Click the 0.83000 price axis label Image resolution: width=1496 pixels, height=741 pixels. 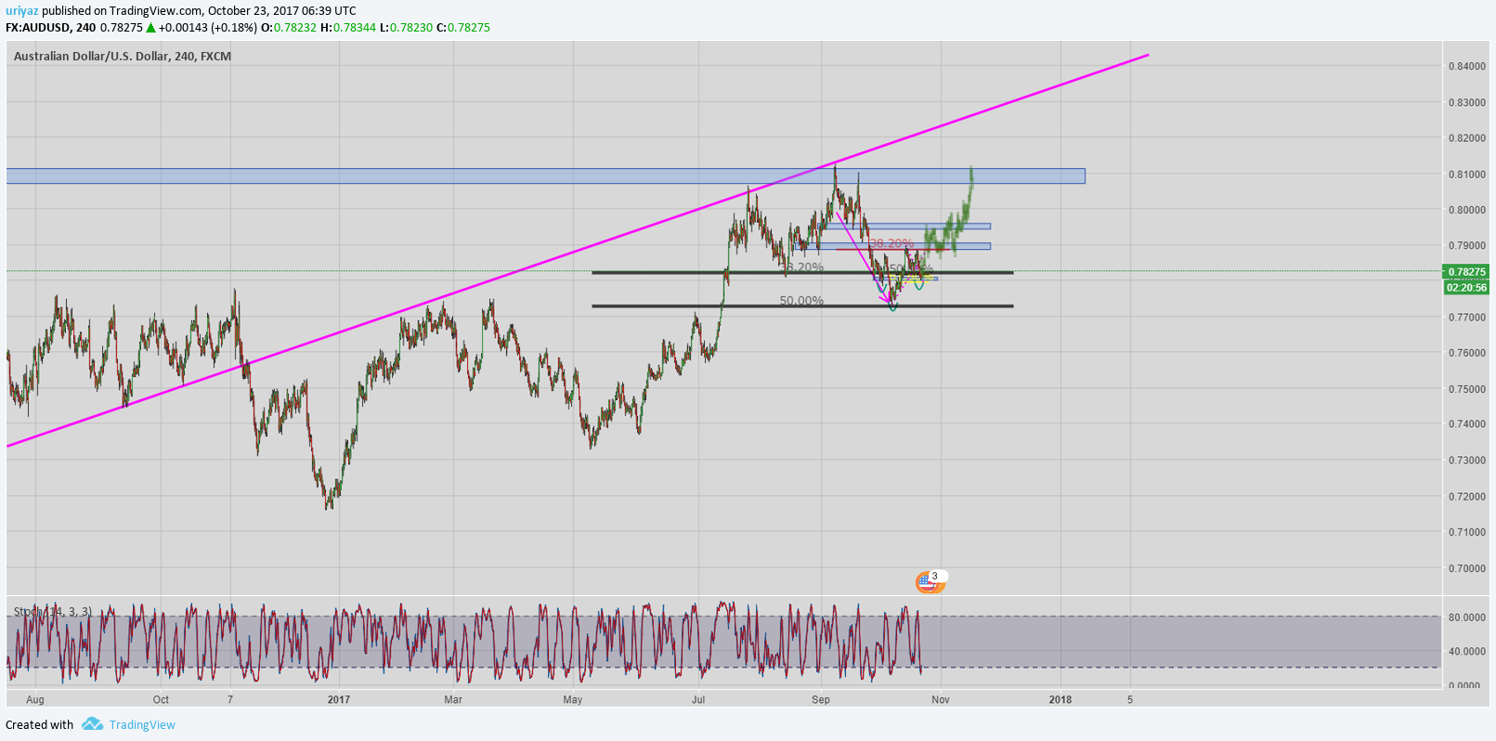pos(1466,103)
